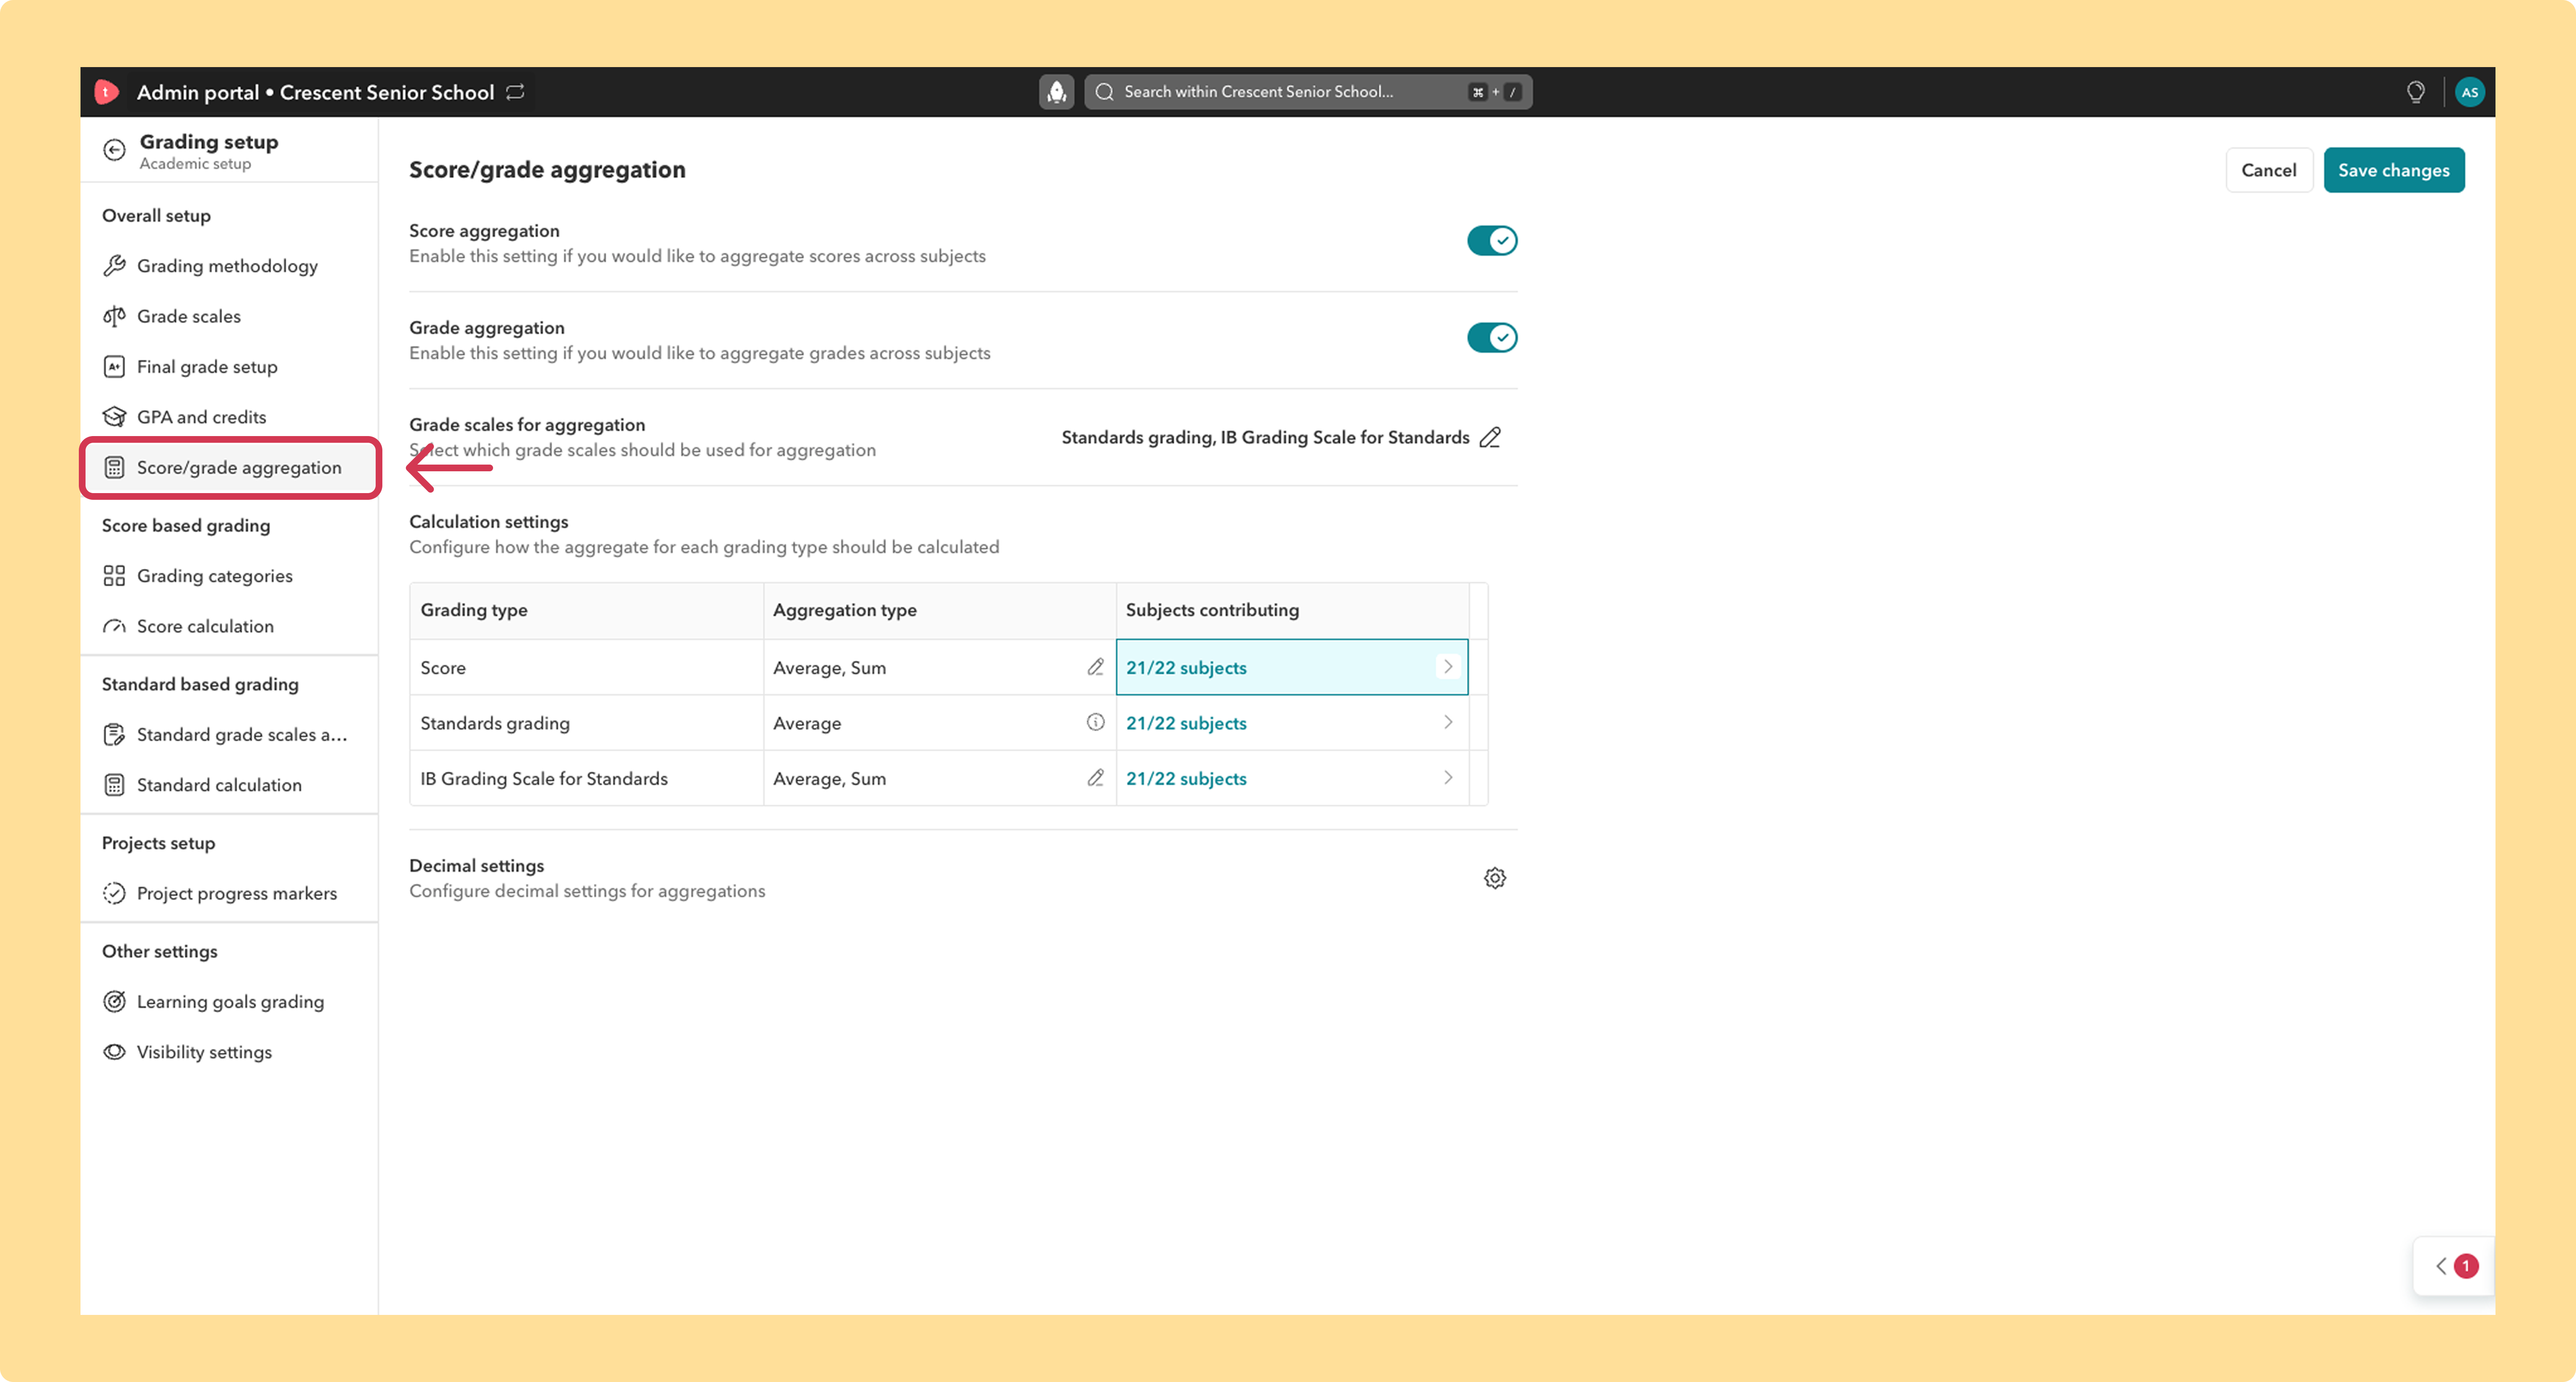Open 21/22 subjects for IB Grading Scale
Viewport: 2576px width, 1382px height.
1186,779
